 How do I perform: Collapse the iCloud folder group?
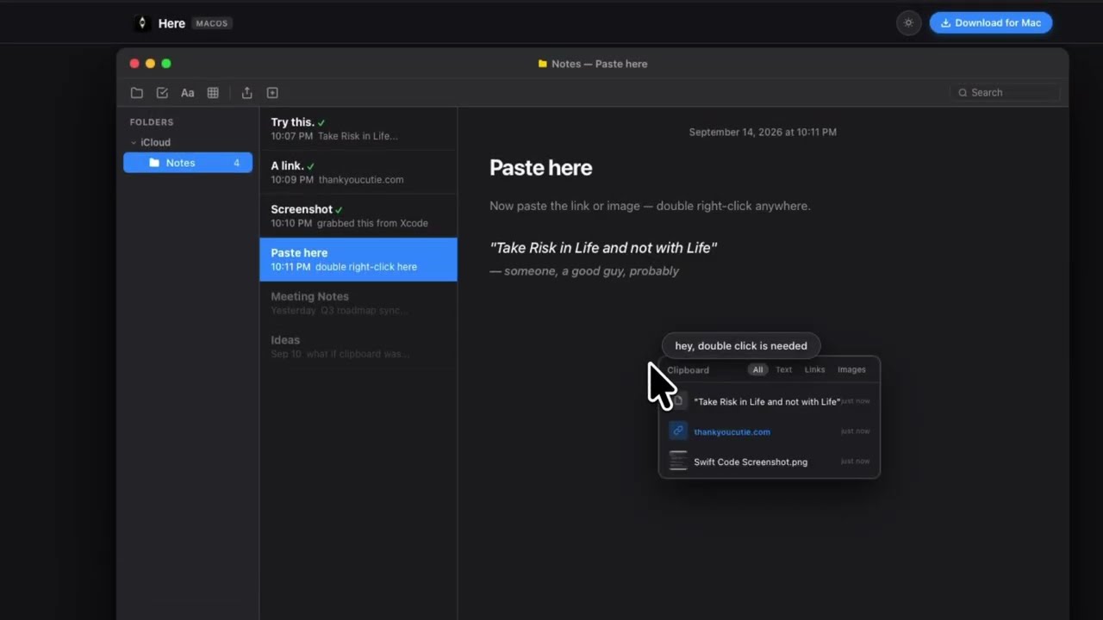coord(134,143)
